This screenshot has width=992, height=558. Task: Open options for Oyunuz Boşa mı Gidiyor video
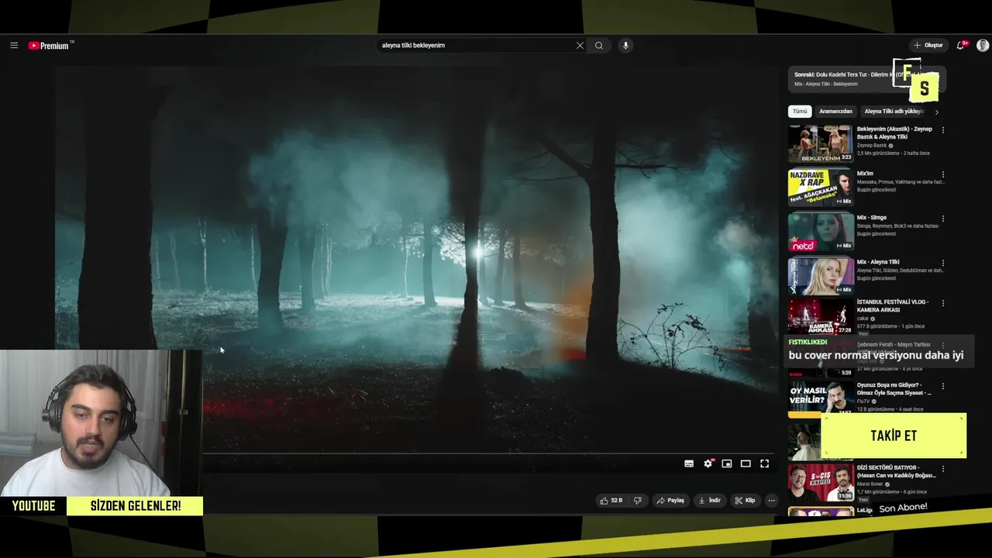click(x=943, y=386)
